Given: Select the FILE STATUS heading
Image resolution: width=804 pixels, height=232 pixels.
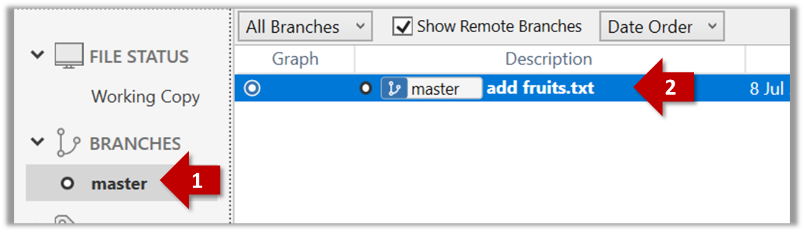Looking at the screenshot, I should [x=139, y=57].
